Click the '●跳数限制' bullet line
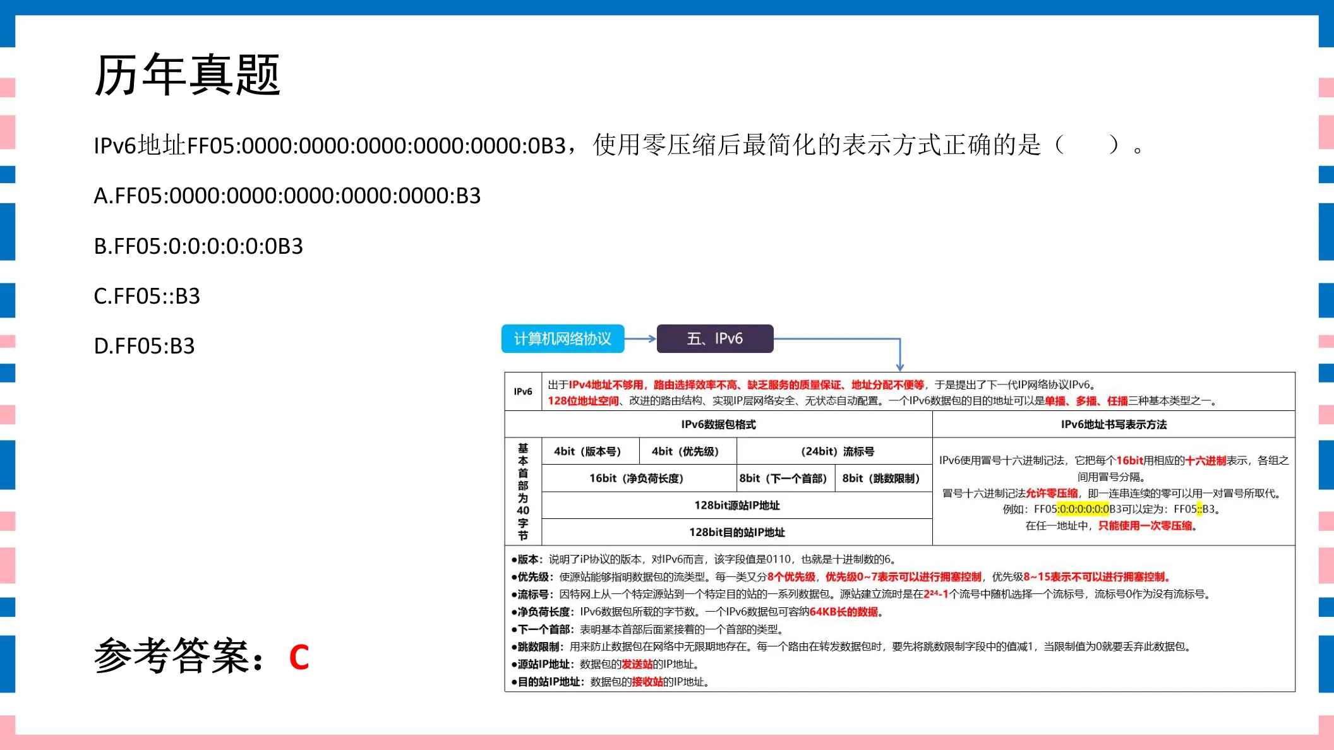Viewport: 1334px width, 750px height. tap(852, 646)
